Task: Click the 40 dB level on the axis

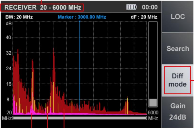Action: point(8,37)
